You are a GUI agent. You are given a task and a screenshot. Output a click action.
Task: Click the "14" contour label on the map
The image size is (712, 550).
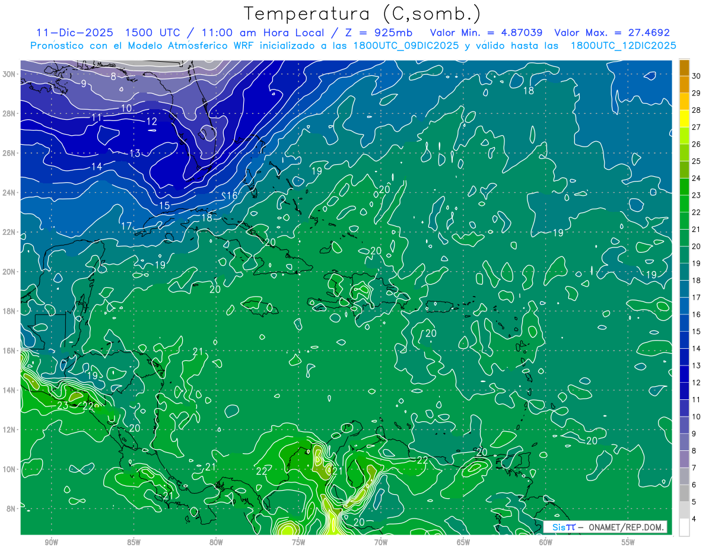(x=96, y=167)
